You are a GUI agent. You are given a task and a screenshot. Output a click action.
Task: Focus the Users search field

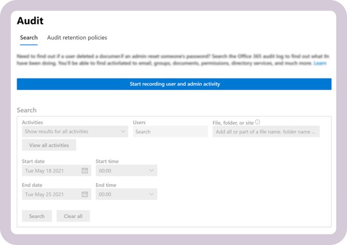(x=170, y=132)
